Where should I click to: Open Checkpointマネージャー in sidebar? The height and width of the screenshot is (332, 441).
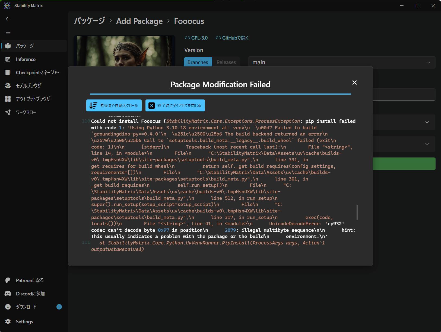click(x=34, y=72)
